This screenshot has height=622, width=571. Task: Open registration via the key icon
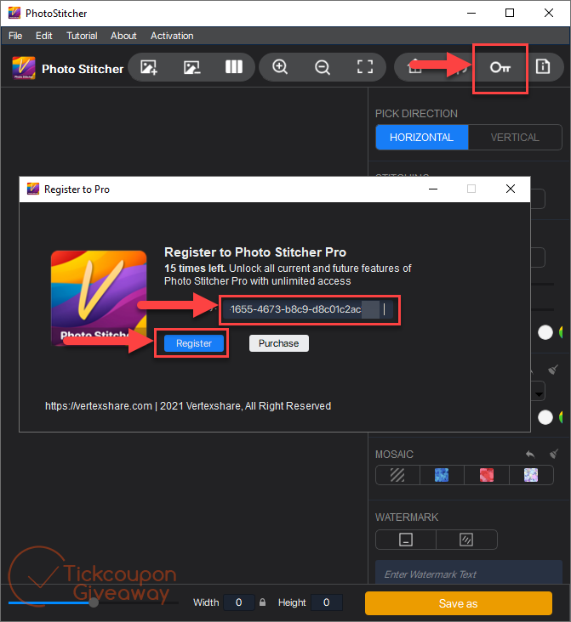coord(500,67)
